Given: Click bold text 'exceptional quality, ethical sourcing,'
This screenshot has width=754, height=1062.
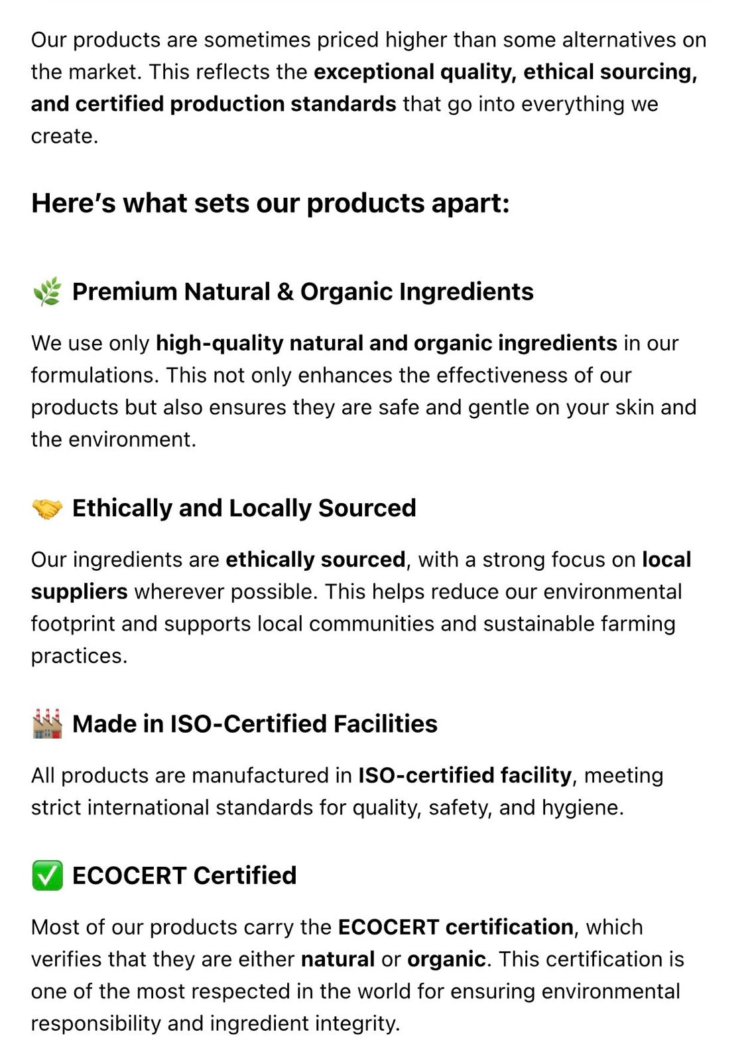Looking at the screenshot, I should click(505, 72).
